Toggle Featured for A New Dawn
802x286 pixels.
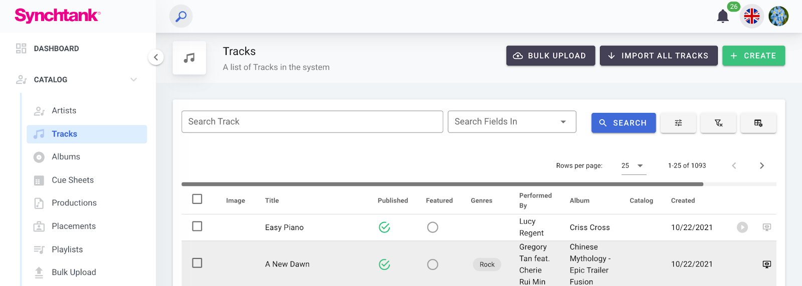point(433,264)
